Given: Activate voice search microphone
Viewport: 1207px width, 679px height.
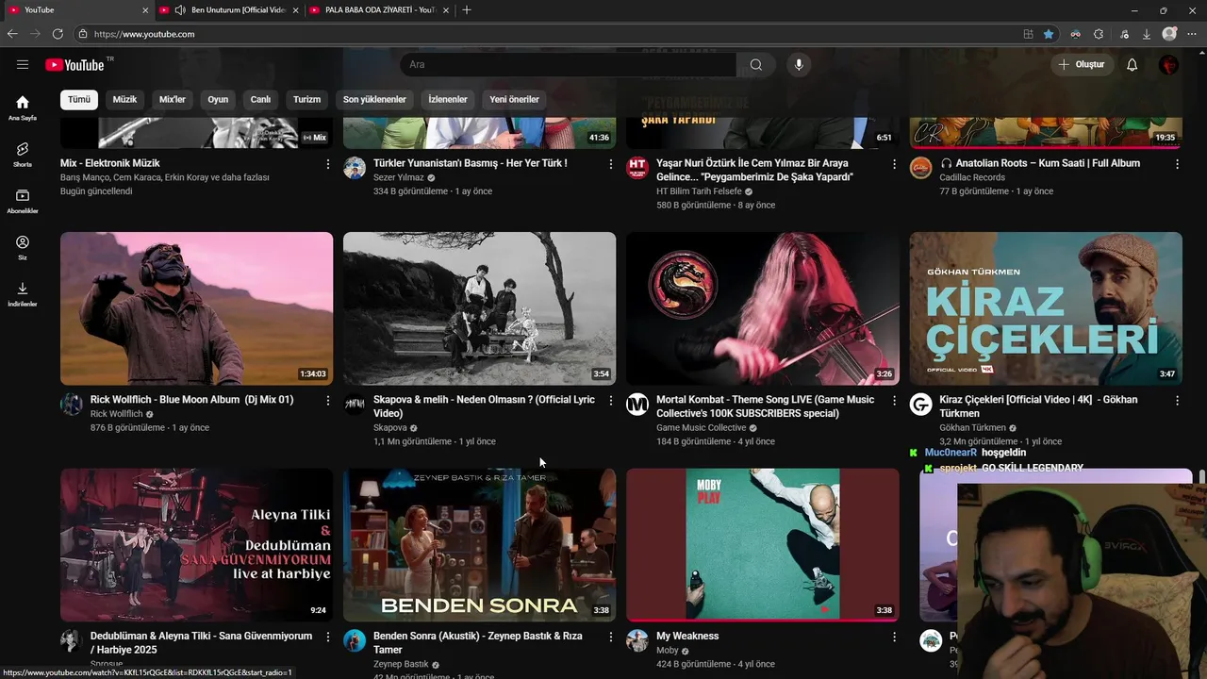Looking at the screenshot, I should (799, 64).
